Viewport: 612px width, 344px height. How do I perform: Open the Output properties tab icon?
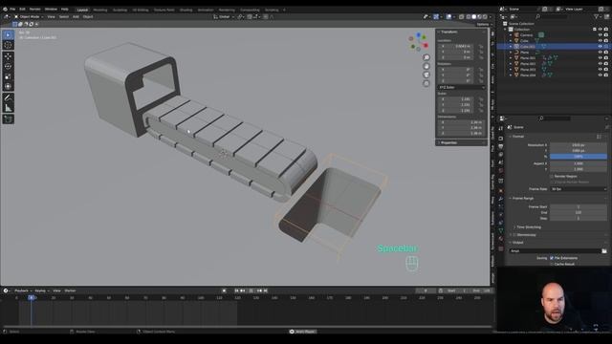point(501,146)
